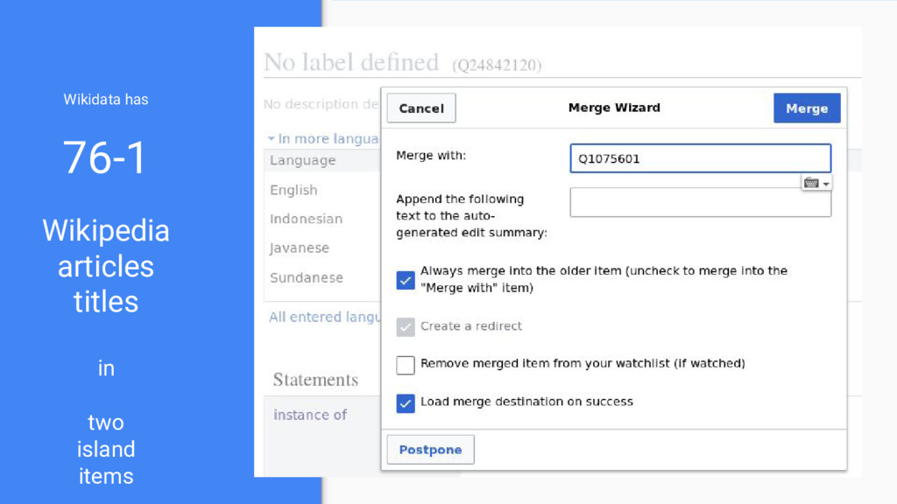The image size is (897, 504).
Task: Select the Indonesian language row
Action: [306, 219]
